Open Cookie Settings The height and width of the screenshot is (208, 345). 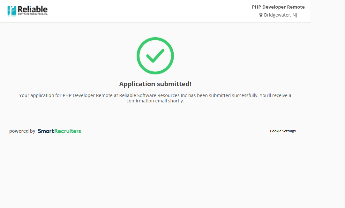[283, 131]
